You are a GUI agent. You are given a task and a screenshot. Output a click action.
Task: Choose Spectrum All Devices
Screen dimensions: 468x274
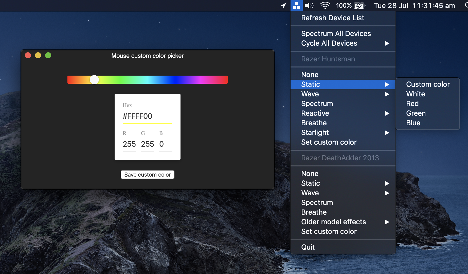pos(343,33)
